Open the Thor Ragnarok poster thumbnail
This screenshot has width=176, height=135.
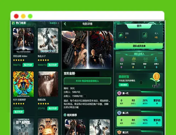click(x=23, y=84)
